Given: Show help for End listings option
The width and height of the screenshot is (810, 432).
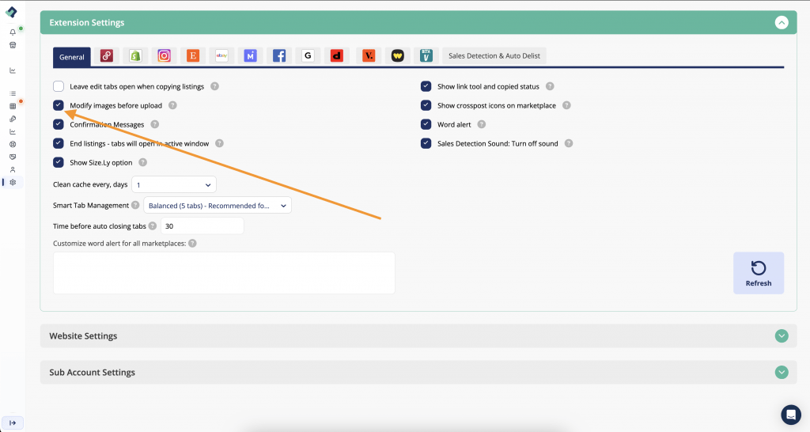Looking at the screenshot, I should 219,144.
